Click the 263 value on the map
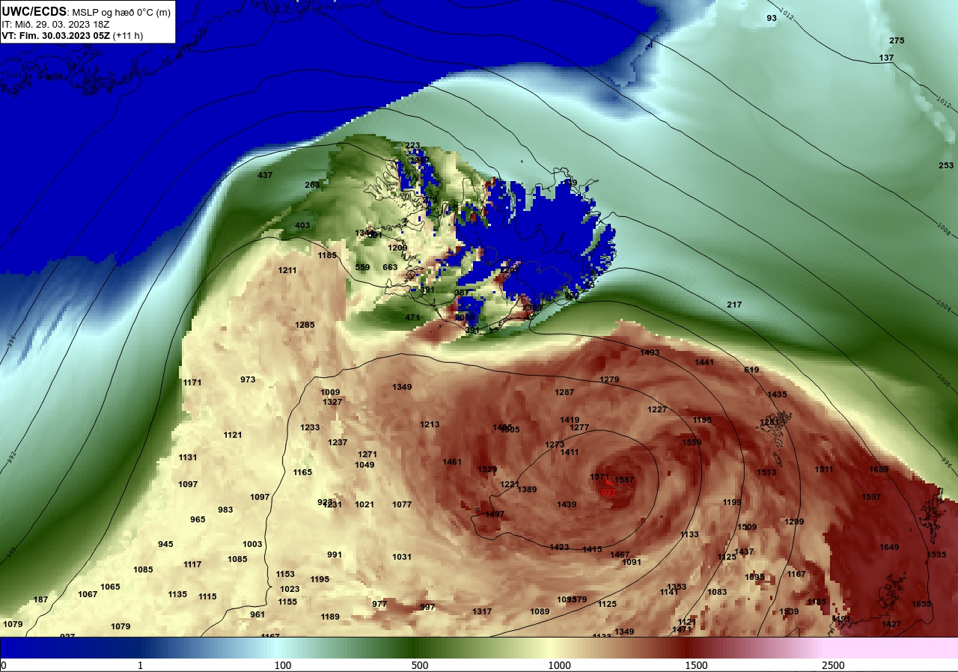Screen dimensions: 958x672 [x=312, y=185]
